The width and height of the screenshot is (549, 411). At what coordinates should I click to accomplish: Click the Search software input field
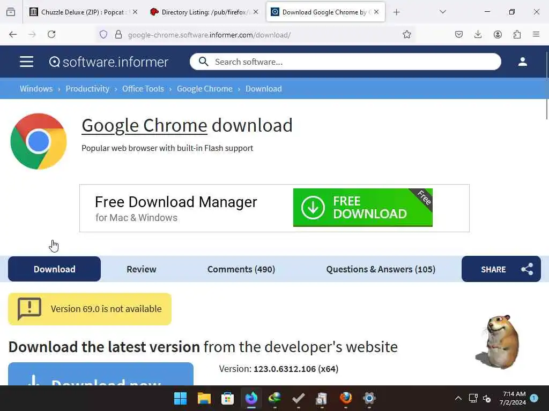tap(345, 62)
